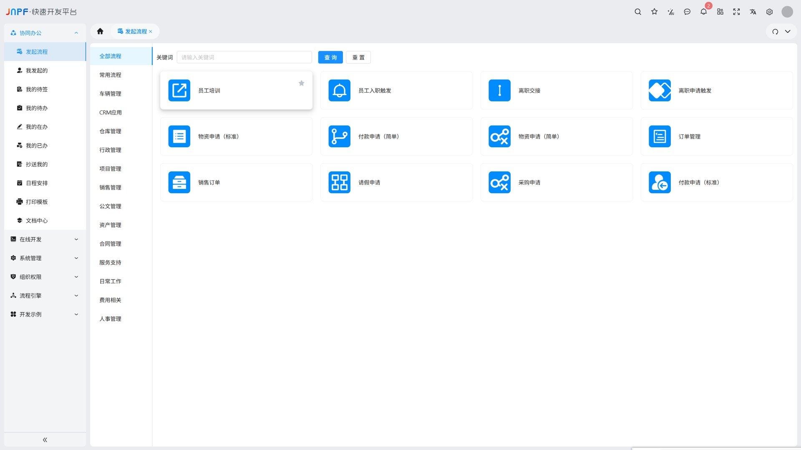Select the 常用流程 category

coord(110,75)
